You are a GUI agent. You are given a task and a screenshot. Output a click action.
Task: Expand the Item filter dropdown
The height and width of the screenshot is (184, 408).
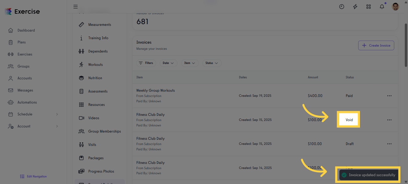coord(190,63)
